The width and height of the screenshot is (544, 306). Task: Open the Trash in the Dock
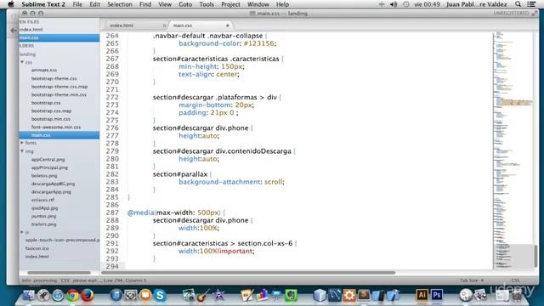(x=517, y=295)
